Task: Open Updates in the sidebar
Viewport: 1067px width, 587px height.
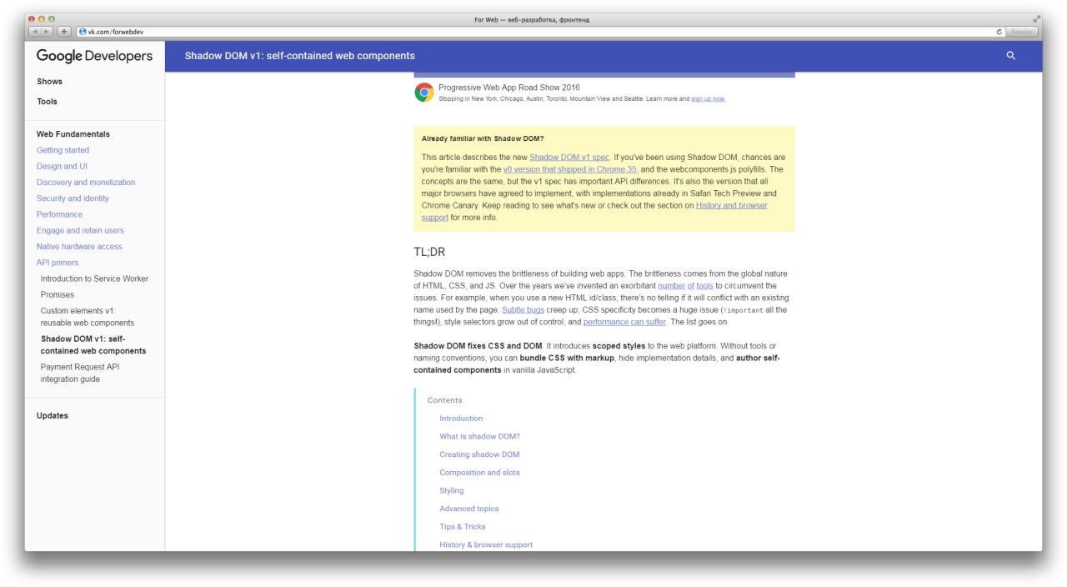Action: pyautogui.click(x=53, y=415)
